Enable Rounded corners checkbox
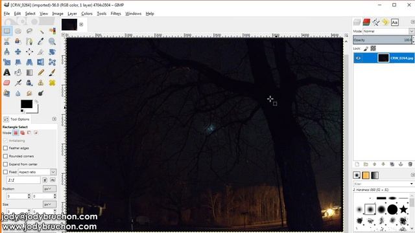This screenshot has height=233, width=415. pyautogui.click(x=5, y=156)
